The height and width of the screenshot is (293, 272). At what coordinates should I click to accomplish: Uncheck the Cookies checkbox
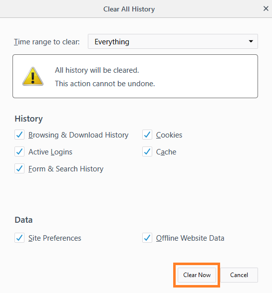tap(147, 135)
